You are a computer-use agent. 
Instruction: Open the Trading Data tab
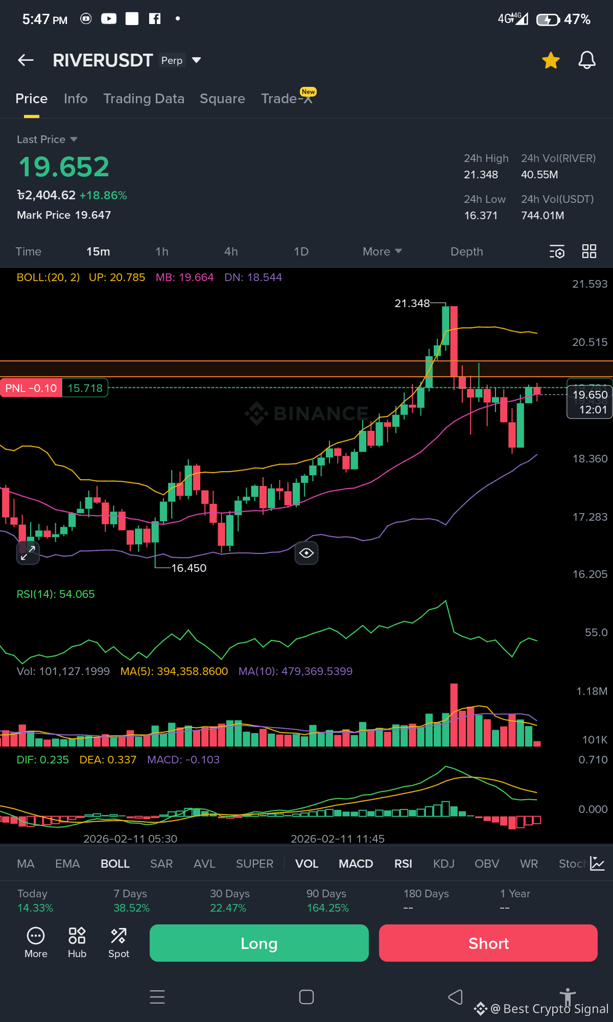coord(144,99)
